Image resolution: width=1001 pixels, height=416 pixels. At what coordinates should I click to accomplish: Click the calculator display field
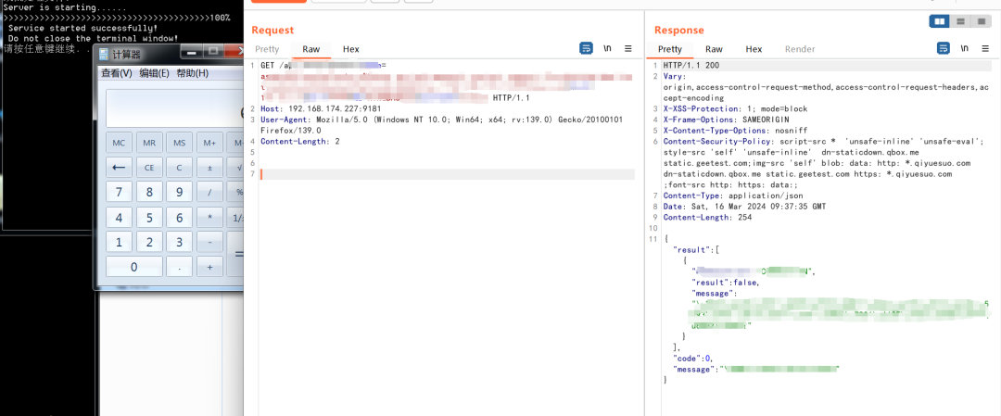[x=175, y=107]
